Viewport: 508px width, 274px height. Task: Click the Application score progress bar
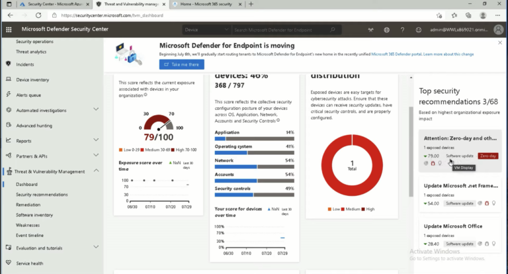[254, 139]
